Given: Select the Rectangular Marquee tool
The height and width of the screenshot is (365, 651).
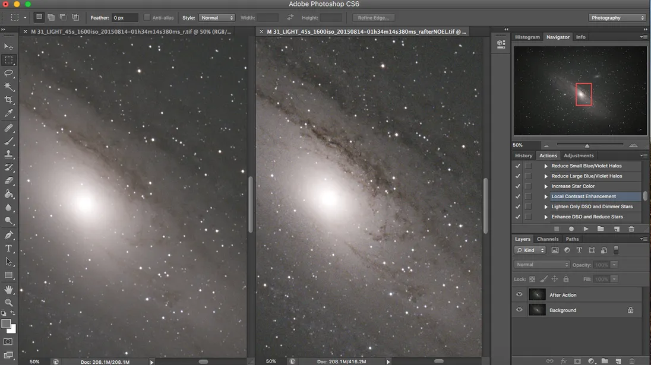Looking at the screenshot, I should click(x=8, y=60).
